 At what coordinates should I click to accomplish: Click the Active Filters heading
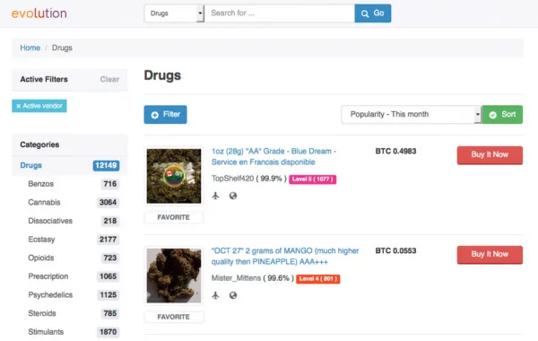tap(44, 79)
